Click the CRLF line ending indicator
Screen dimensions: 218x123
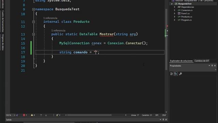click(x=164, y=115)
